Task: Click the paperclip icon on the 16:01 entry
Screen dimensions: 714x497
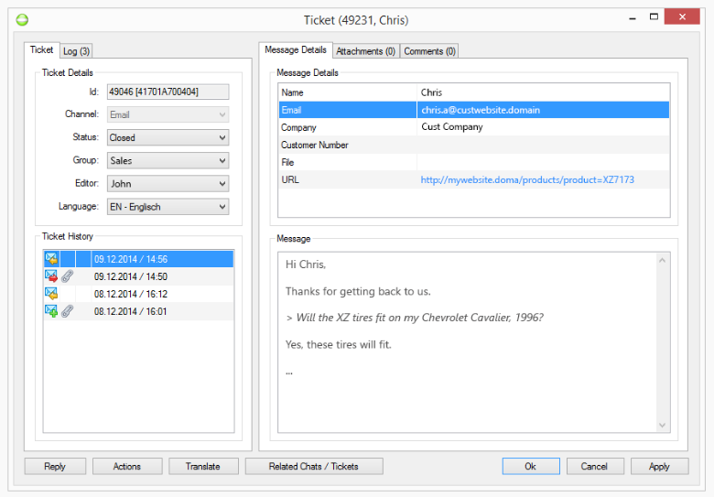Action: pyautogui.click(x=68, y=311)
